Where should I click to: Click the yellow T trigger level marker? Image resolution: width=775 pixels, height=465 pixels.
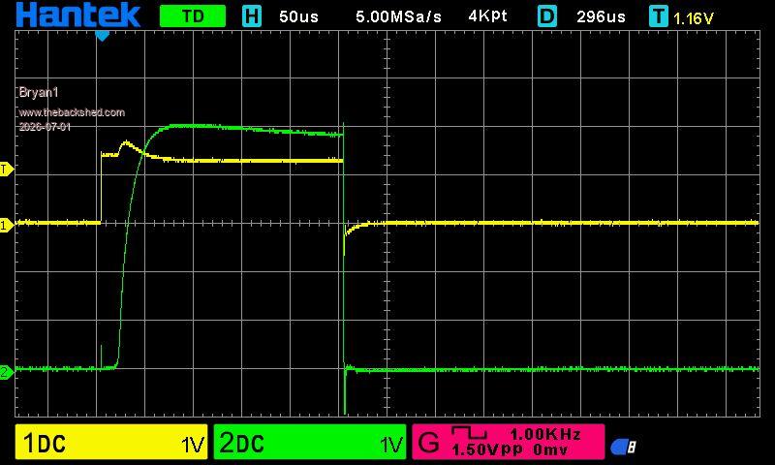point(7,170)
